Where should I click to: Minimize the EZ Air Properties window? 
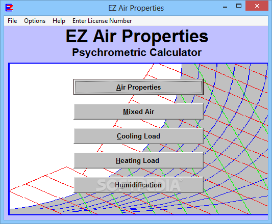(x=225, y=7)
